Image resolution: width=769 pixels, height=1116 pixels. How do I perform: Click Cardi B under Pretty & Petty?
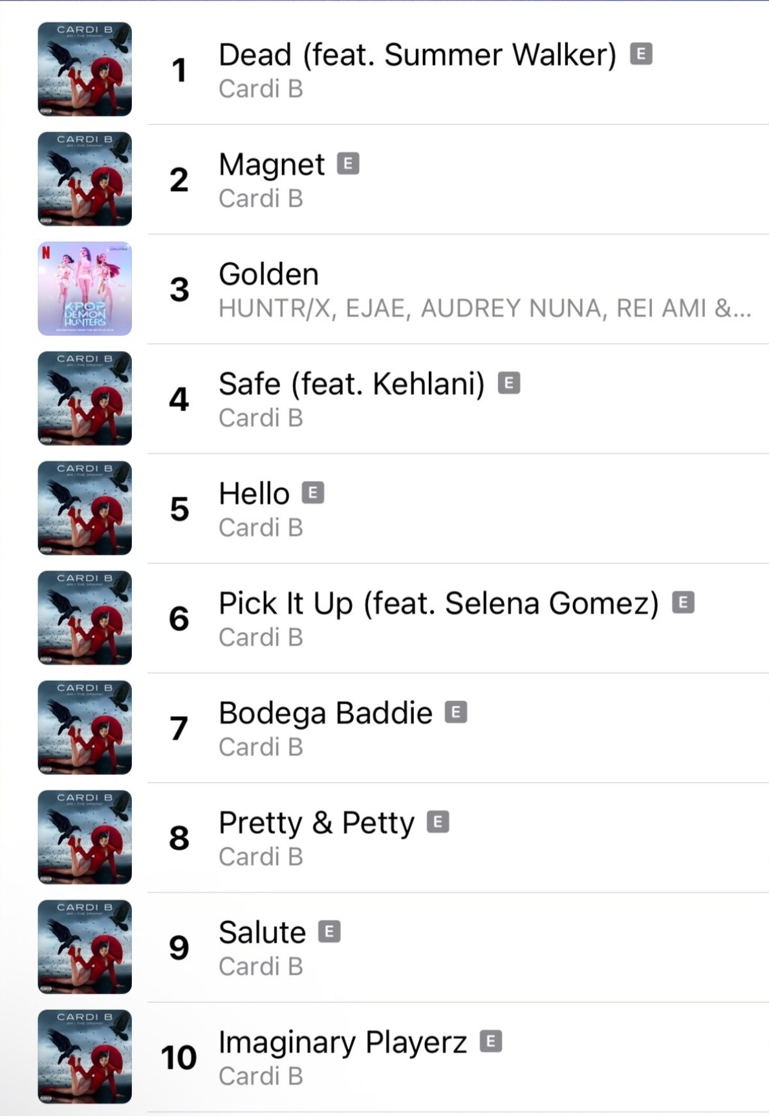pos(261,857)
